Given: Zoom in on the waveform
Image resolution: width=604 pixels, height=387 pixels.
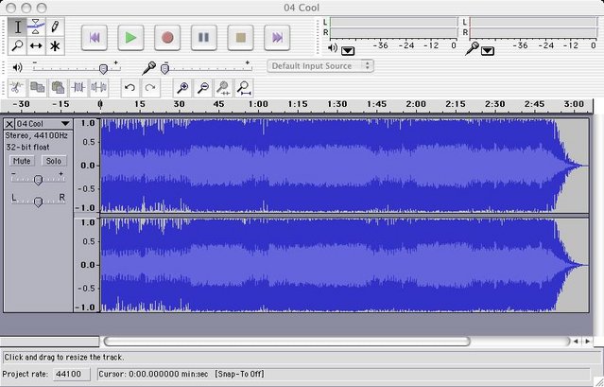Looking at the screenshot, I should [182, 88].
